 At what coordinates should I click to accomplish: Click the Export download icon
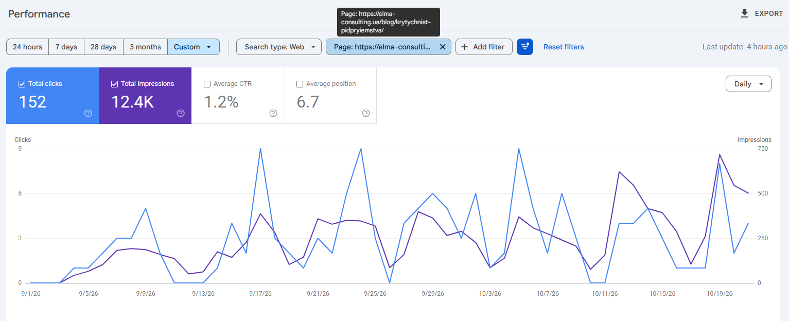coord(744,13)
